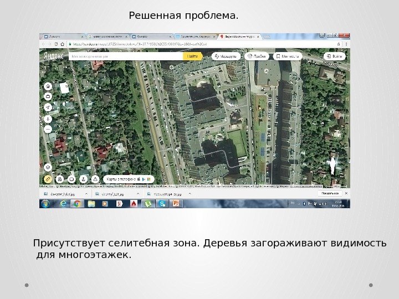The height and width of the screenshot is (299, 399).
Task: Click the browser address bar URL
Action: (x=140, y=44)
